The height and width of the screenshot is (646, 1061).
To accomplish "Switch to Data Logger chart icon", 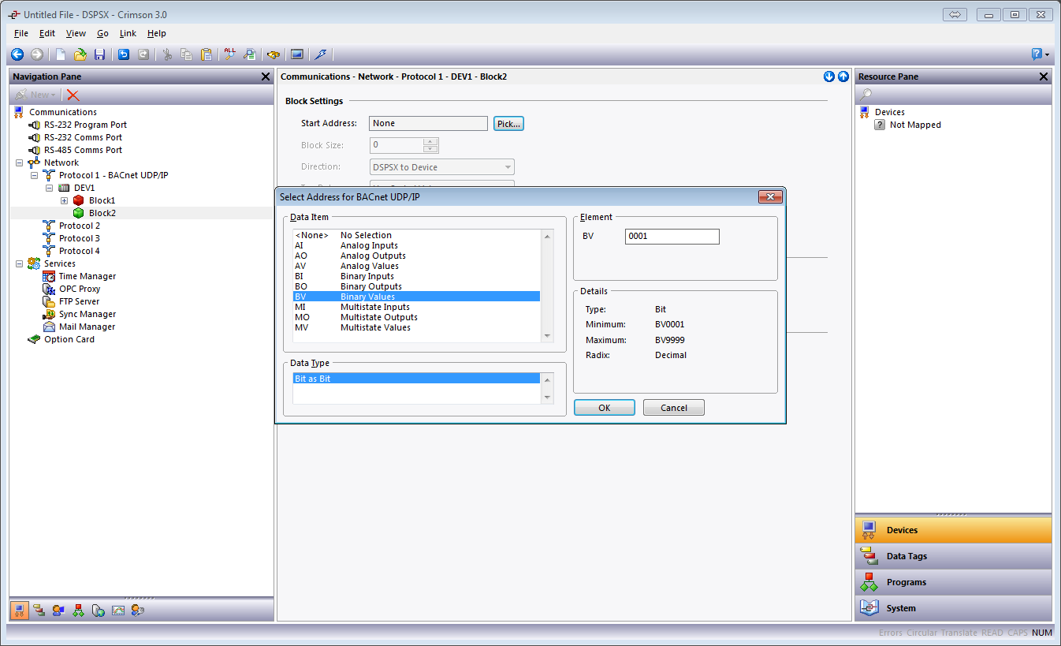I will 117,610.
